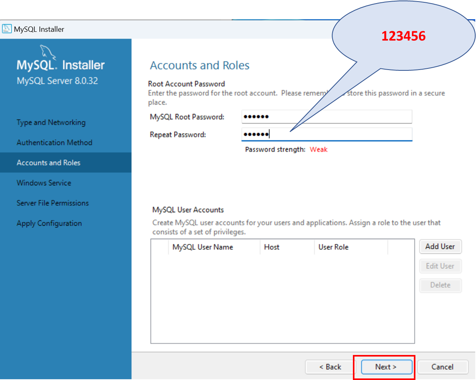Click the Delete user button
This screenshot has width=476, height=380.
(x=440, y=285)
